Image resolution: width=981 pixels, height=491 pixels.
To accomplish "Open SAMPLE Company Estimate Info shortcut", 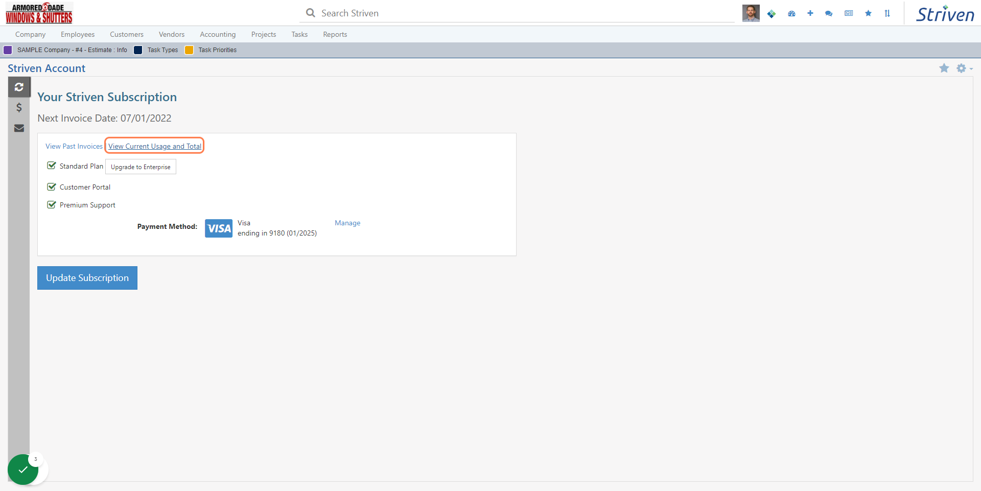I will coord(72,50).
